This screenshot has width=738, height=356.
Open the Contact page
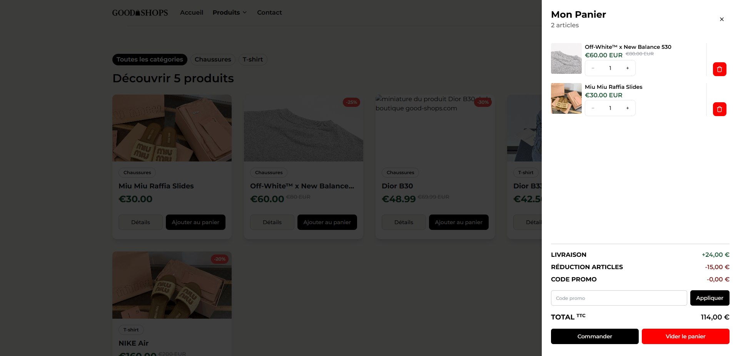click(x=269, y=12)
